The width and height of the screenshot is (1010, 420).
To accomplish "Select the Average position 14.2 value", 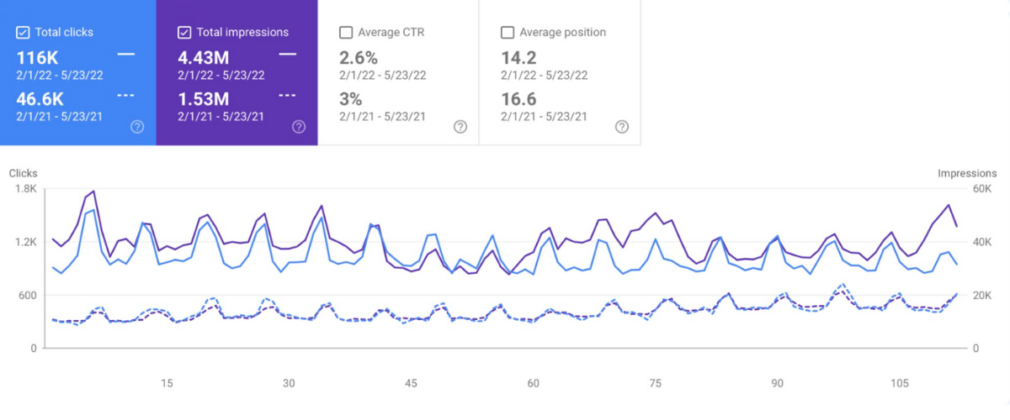I will click(x=518, y=57).
